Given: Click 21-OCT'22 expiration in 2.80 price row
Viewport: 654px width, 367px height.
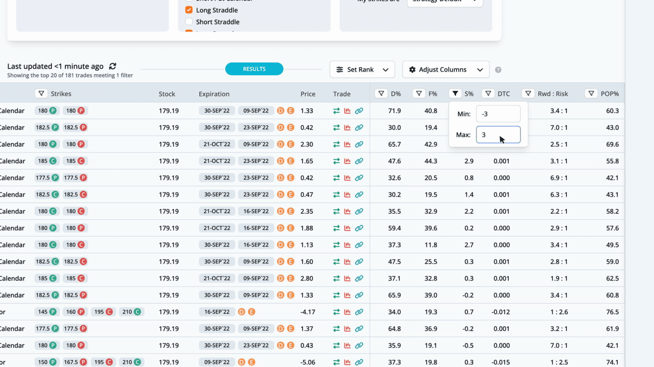Looking at the screenshot, I should 217,279.
